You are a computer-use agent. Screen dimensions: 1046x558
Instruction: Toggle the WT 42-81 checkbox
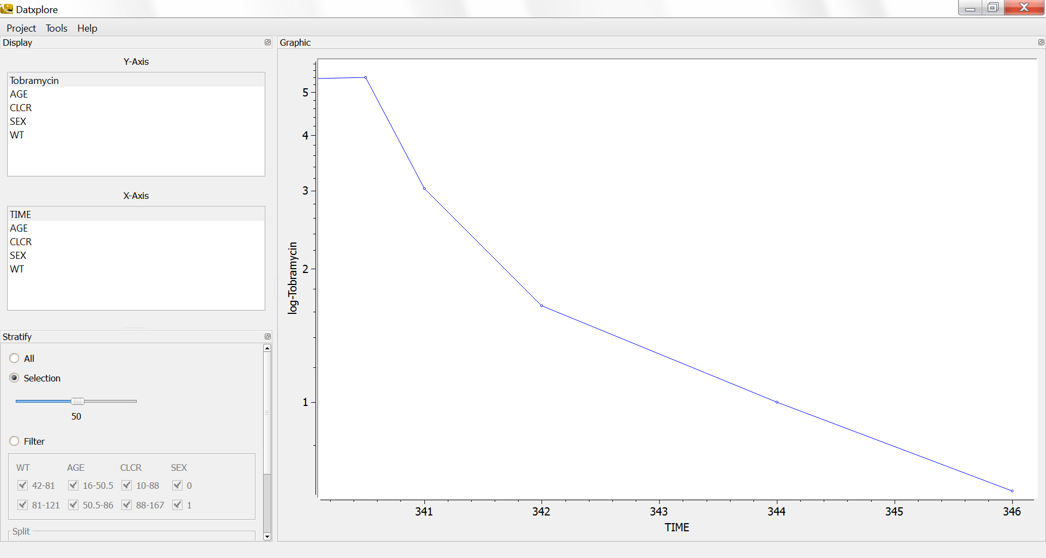click(x=23, y=486)
